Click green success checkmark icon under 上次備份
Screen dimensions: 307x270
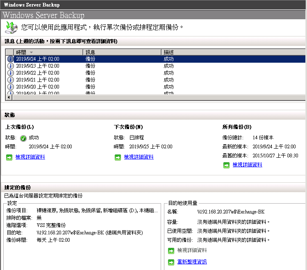pos(23,138)
